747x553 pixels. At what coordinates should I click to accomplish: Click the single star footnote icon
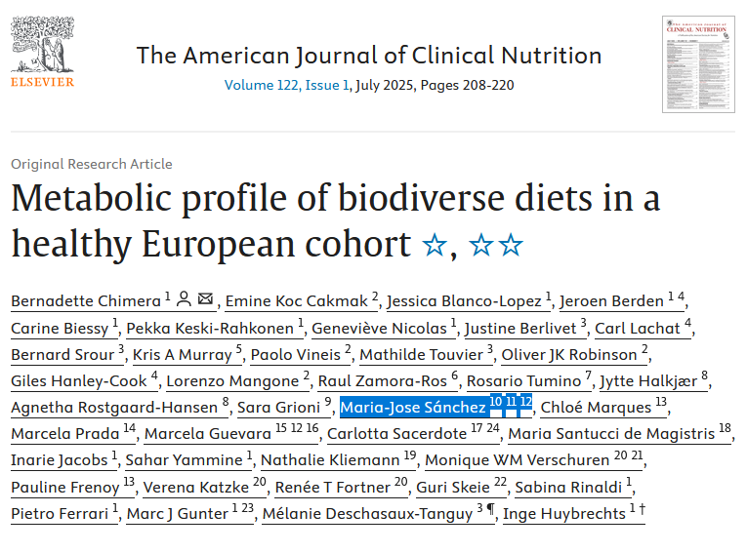click(435, 245)
